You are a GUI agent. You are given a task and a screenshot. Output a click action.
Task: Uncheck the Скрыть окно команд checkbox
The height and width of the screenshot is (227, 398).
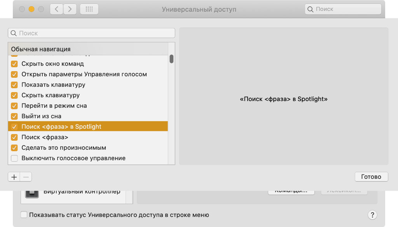pos(14,64)
